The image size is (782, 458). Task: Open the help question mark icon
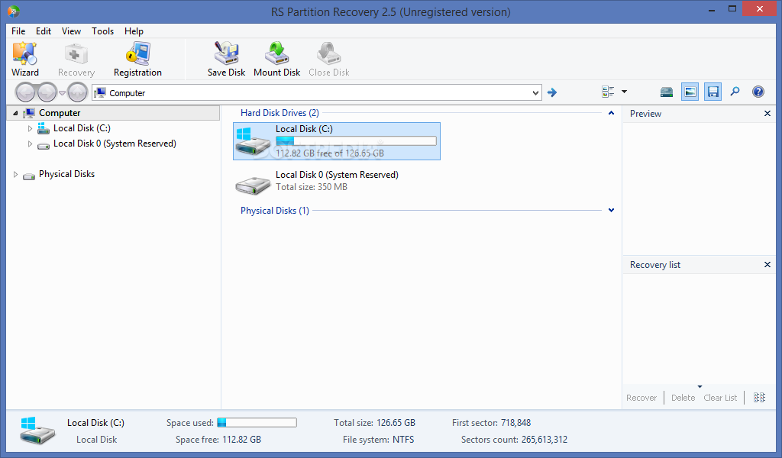[x=758, y=92]
